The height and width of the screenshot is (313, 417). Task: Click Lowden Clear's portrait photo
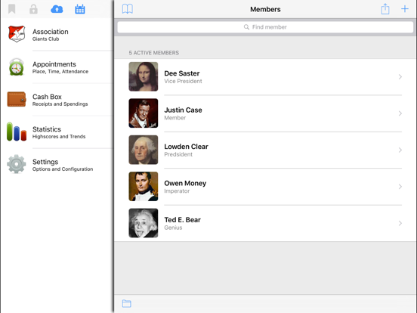(x=144, y=150)
